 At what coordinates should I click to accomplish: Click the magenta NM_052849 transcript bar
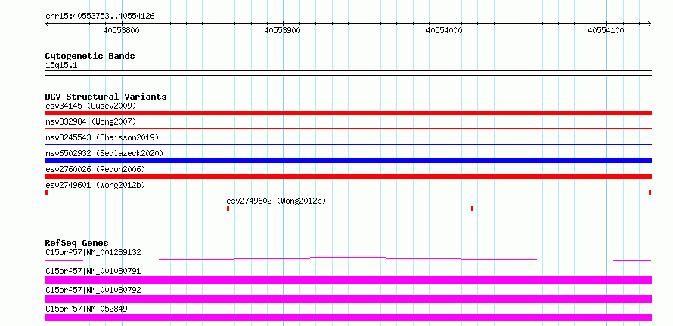point(348,318)
